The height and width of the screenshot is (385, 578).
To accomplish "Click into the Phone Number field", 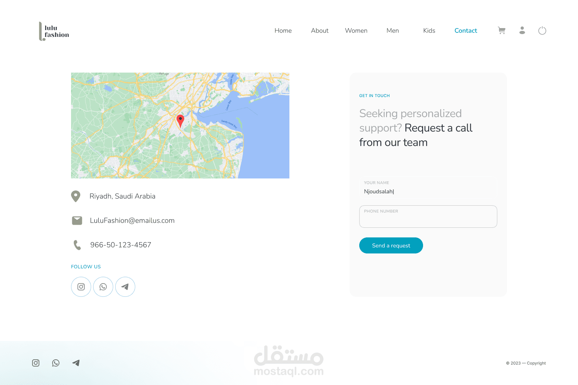I will [x=428, y=217].
